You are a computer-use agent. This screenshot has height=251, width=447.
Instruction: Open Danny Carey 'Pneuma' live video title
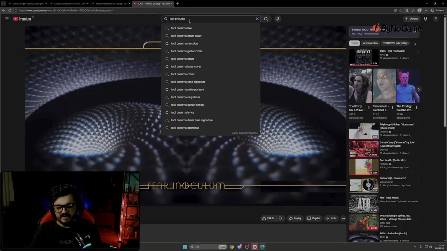click(x=397, y=144)
